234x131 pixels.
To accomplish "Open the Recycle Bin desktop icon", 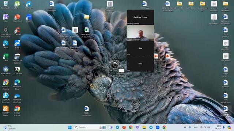I will pos(5,5).
